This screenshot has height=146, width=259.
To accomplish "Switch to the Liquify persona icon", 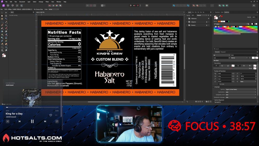I will [x=8, y=5].
